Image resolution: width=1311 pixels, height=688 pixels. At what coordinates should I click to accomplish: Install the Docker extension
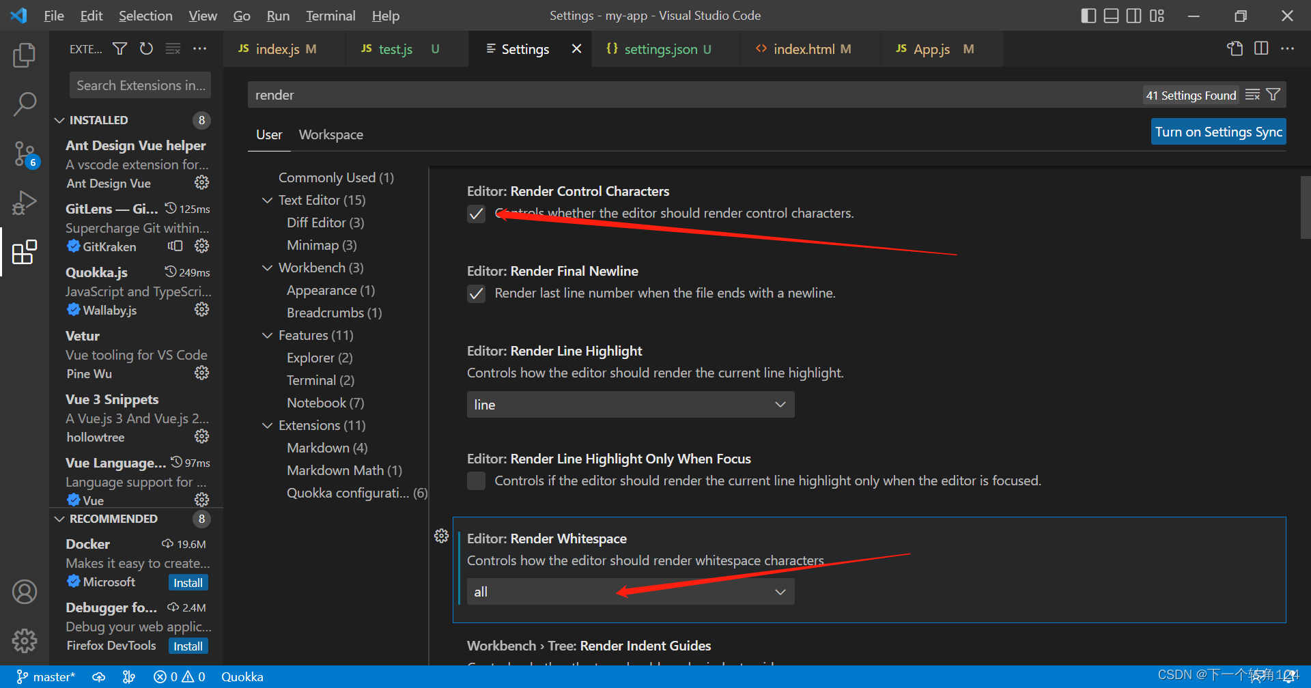click(188, 583)
